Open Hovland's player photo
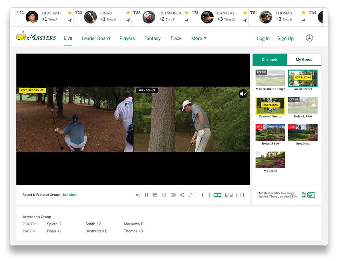This screenshot has width=338, height=261. coord(32,17)
